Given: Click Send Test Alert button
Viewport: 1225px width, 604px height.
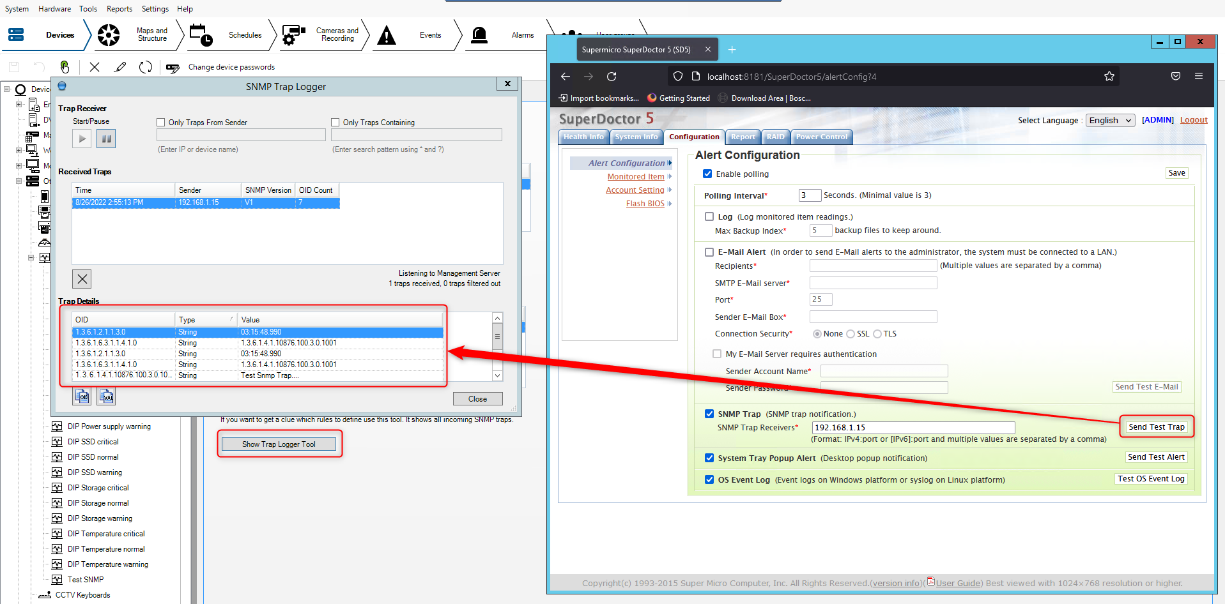Looking at the screenshot, I should 1157,457.
